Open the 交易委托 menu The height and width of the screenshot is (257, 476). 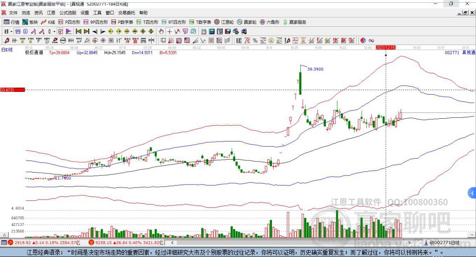(126, 13)
